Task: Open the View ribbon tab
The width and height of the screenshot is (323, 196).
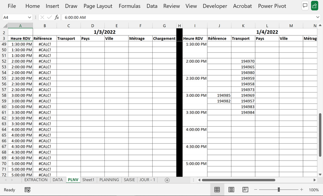Action: point(191,6)
